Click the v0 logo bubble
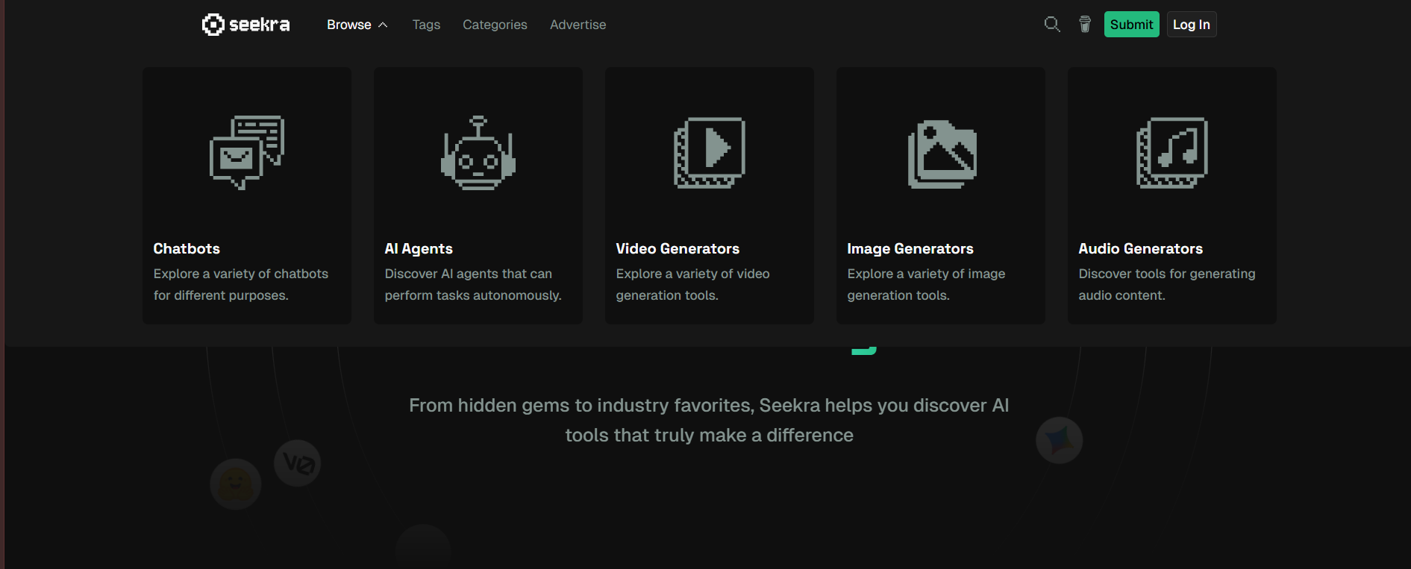1411x569 pixels. click(298, 463)
